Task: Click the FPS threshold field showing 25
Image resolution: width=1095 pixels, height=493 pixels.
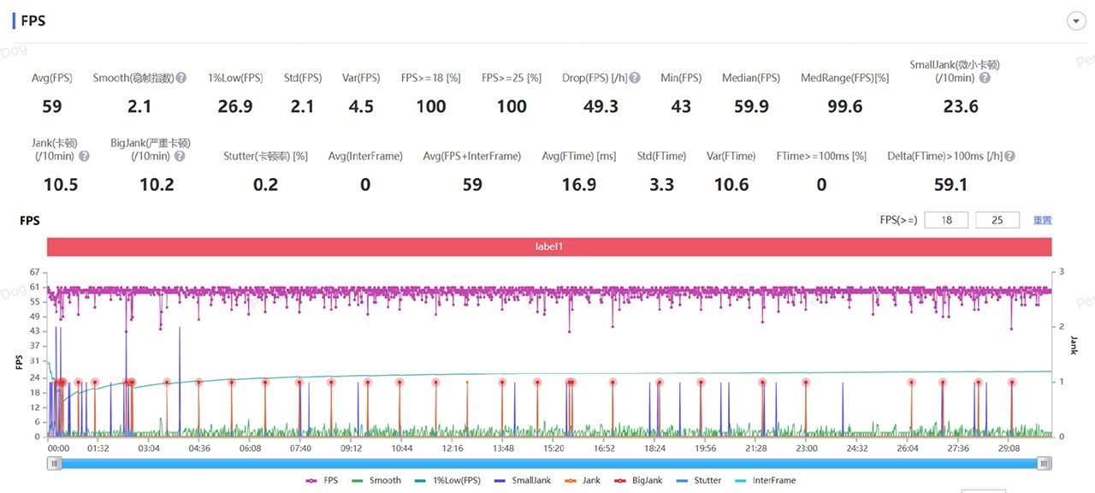Action: [997, 220]
